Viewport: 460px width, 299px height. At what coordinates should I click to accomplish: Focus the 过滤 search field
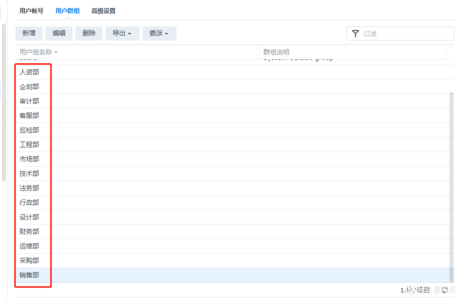tap(400, 34)
